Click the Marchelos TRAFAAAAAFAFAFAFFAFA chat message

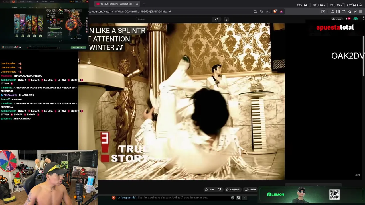tap(21, 76)
